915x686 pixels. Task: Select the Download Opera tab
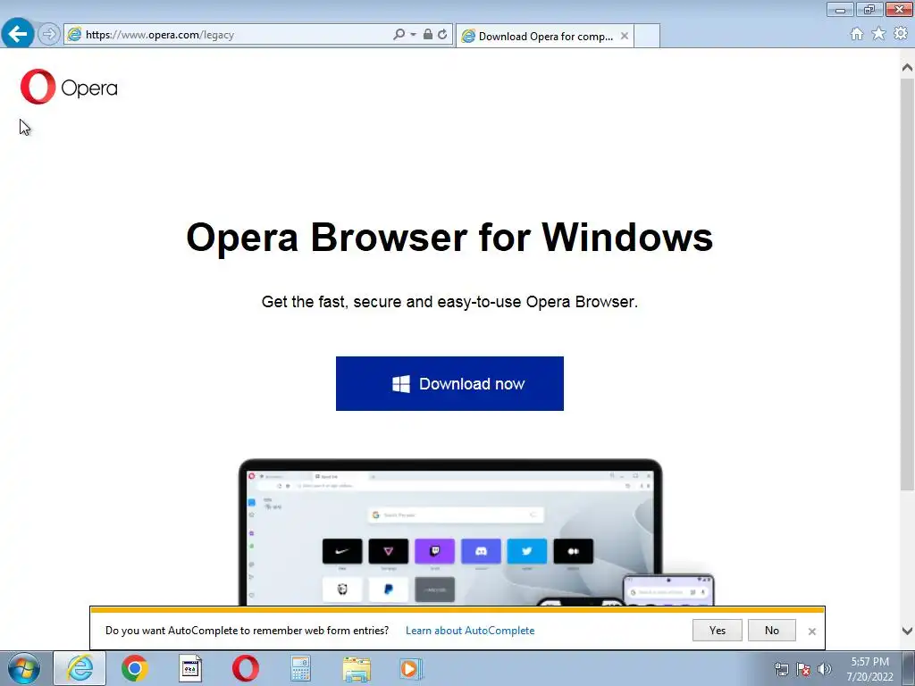point(545,36)
